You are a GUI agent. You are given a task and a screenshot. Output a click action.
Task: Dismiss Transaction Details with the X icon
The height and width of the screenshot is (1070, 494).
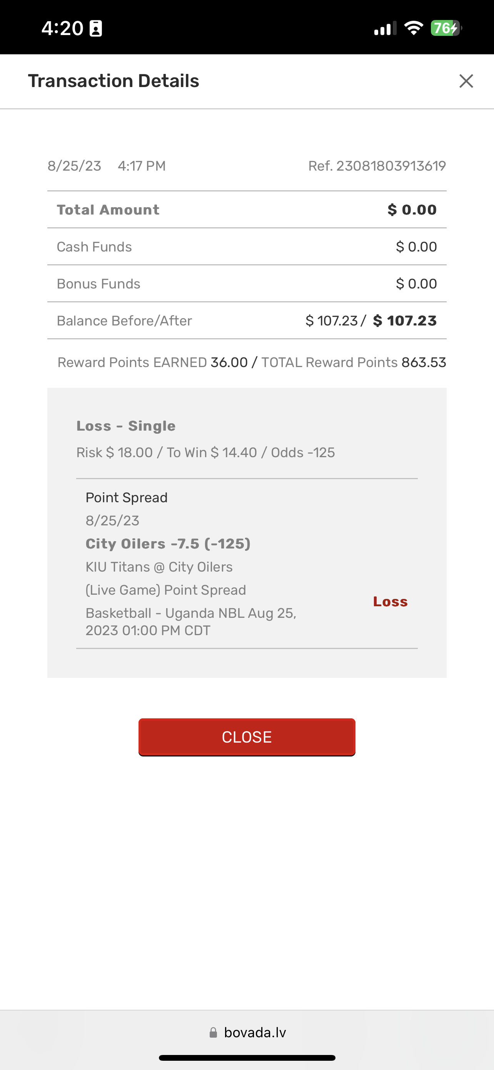[466, 81]
